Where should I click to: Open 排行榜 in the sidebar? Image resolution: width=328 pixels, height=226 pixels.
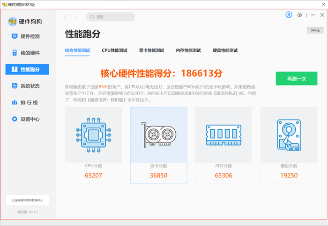pos(27,102)
